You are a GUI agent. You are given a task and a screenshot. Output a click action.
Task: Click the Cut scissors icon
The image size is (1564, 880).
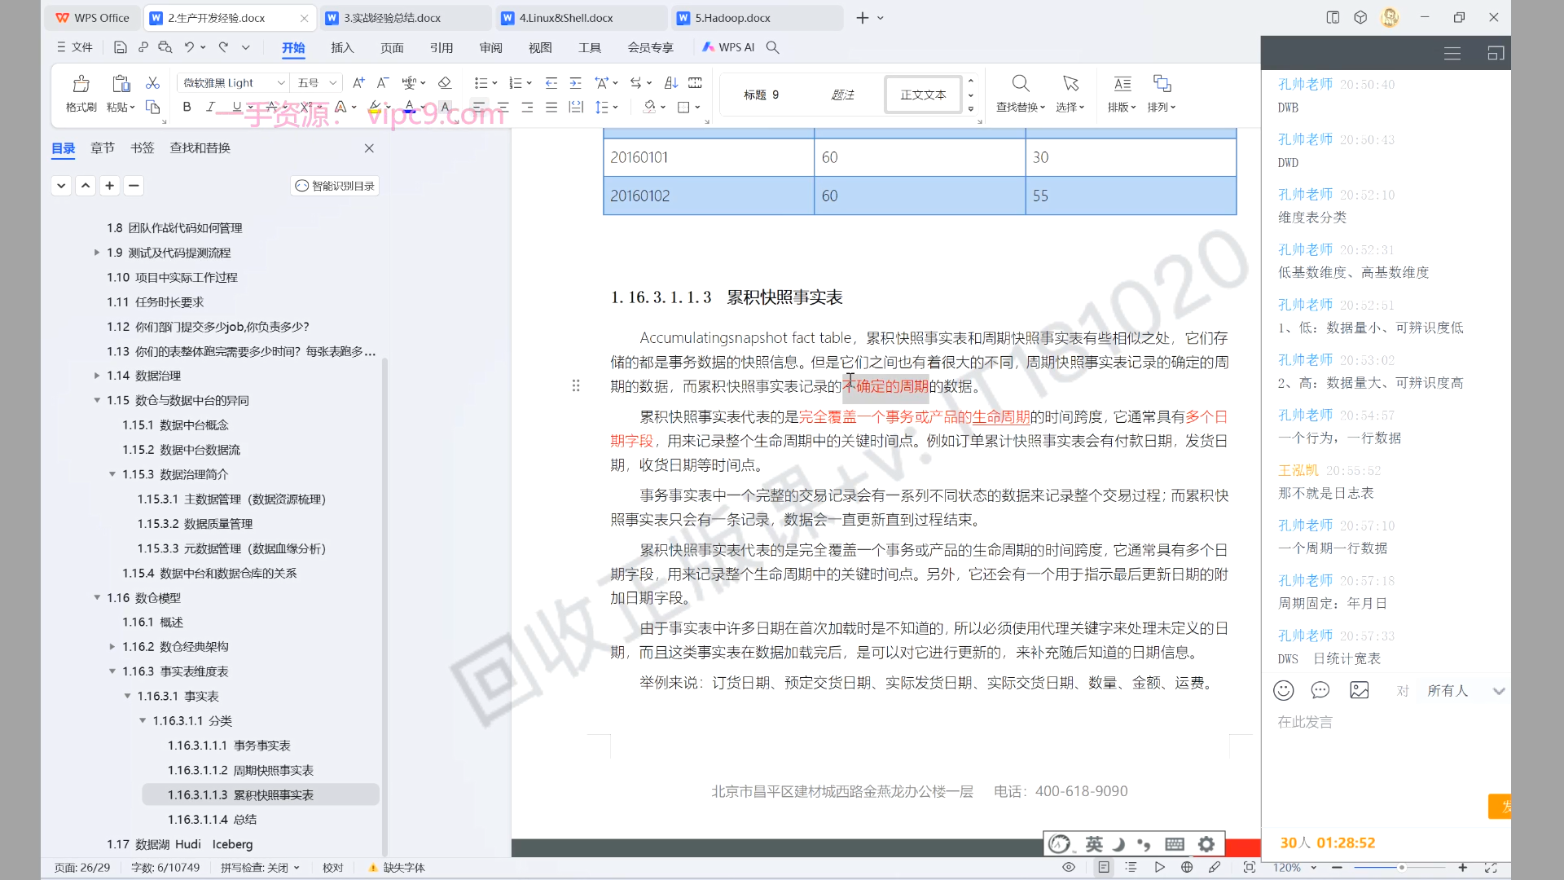coord(152,83)
